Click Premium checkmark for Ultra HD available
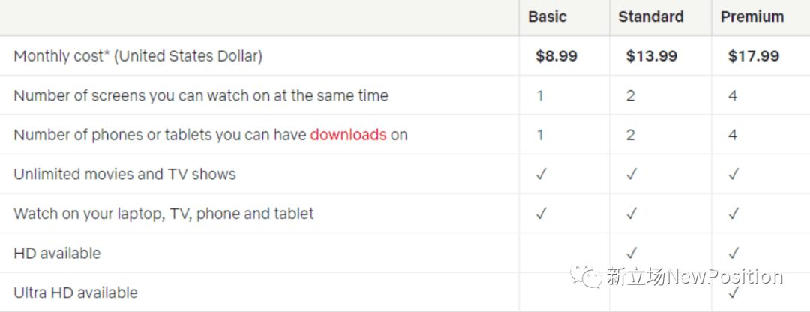The width and height of the screenshot is (810, 312). (733, 293)
